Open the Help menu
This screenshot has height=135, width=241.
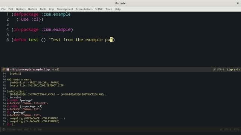(x=117, y=9)
